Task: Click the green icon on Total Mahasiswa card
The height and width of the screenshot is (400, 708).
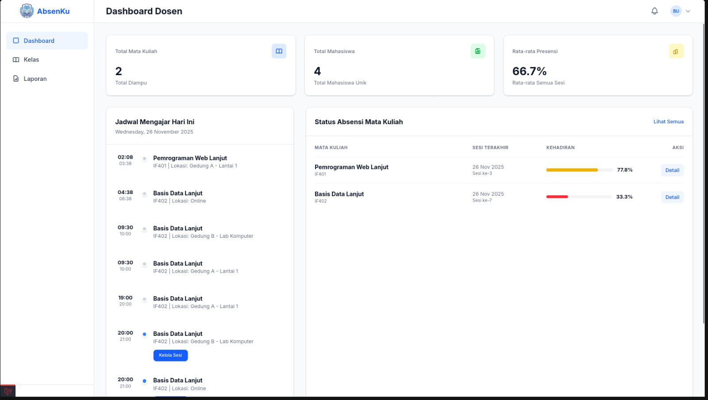Action: (478, 51)
